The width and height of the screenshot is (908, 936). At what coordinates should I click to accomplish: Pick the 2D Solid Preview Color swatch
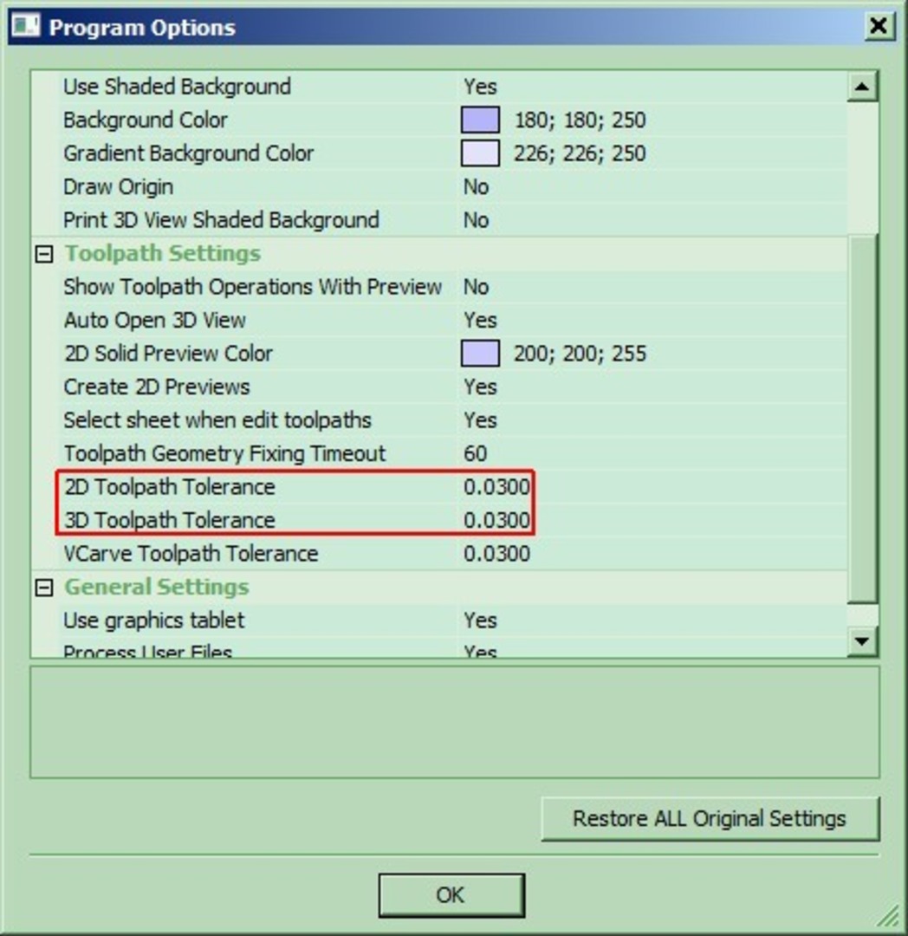(x=480, y=354)
